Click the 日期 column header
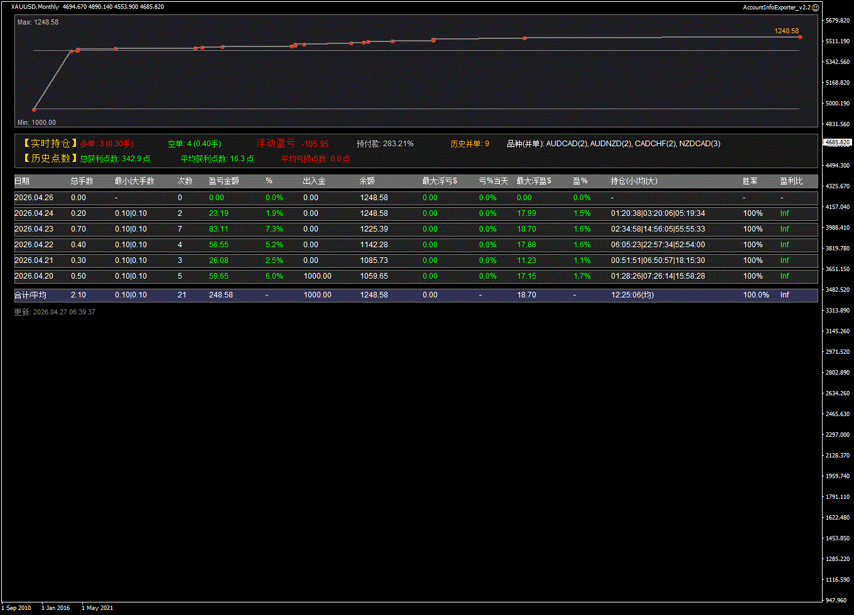 click(x=22, y=181)
